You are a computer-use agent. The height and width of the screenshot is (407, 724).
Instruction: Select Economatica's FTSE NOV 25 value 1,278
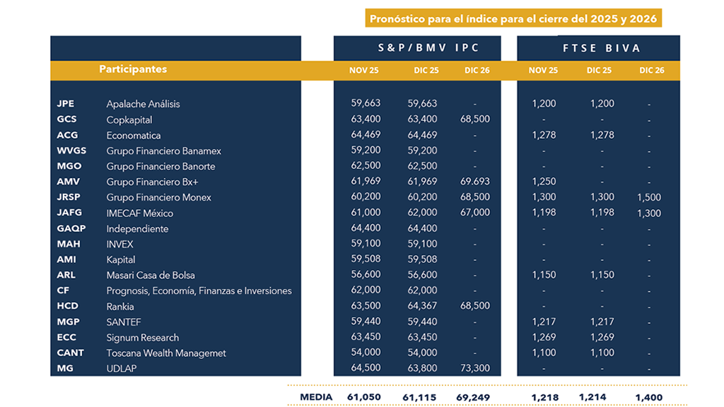(543, 135)
